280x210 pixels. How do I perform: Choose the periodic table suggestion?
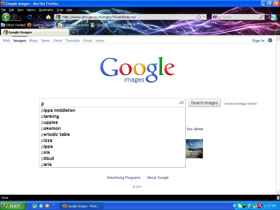[x=112, y=135]
